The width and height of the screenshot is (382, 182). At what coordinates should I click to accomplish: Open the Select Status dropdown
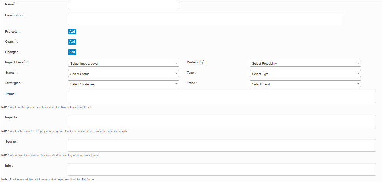click(123, 74)
